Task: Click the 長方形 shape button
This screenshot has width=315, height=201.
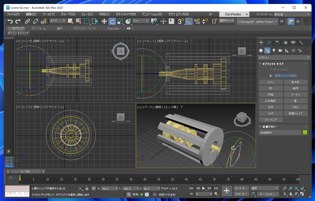Action: (x=296, y=82)
